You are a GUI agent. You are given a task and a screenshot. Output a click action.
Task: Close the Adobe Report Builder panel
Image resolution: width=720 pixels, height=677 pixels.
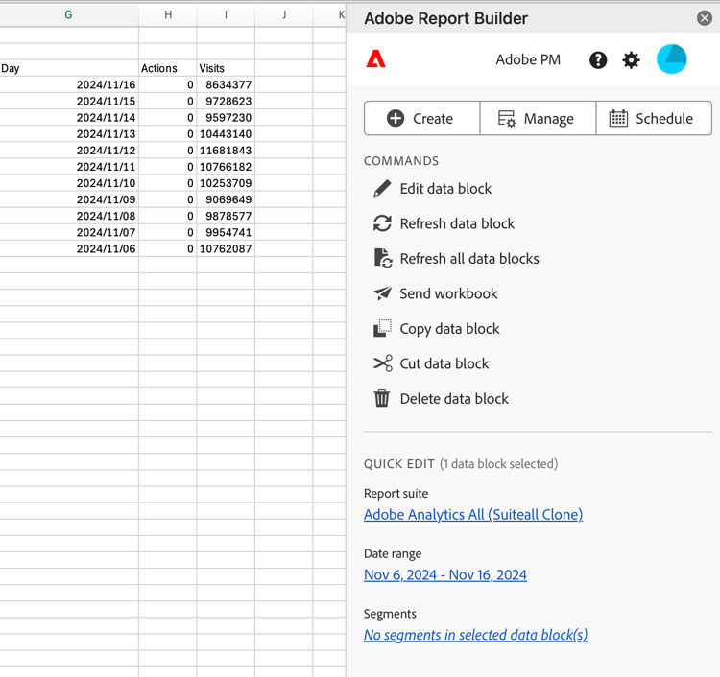[x=705, y=18]
